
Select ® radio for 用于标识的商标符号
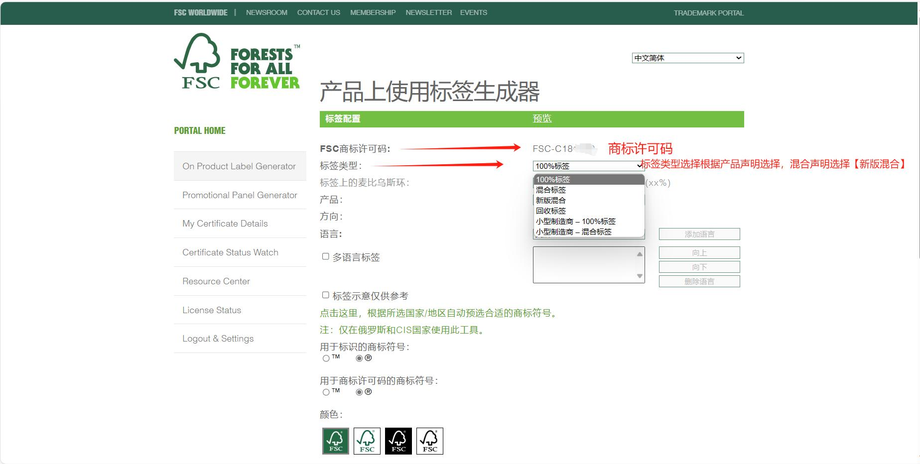[x=359, y=358]
